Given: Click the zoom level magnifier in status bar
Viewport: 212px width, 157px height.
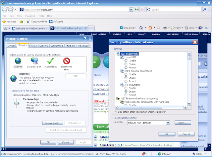Looking at the screenshot, I should pyautogui.click(x=194, y=154).
